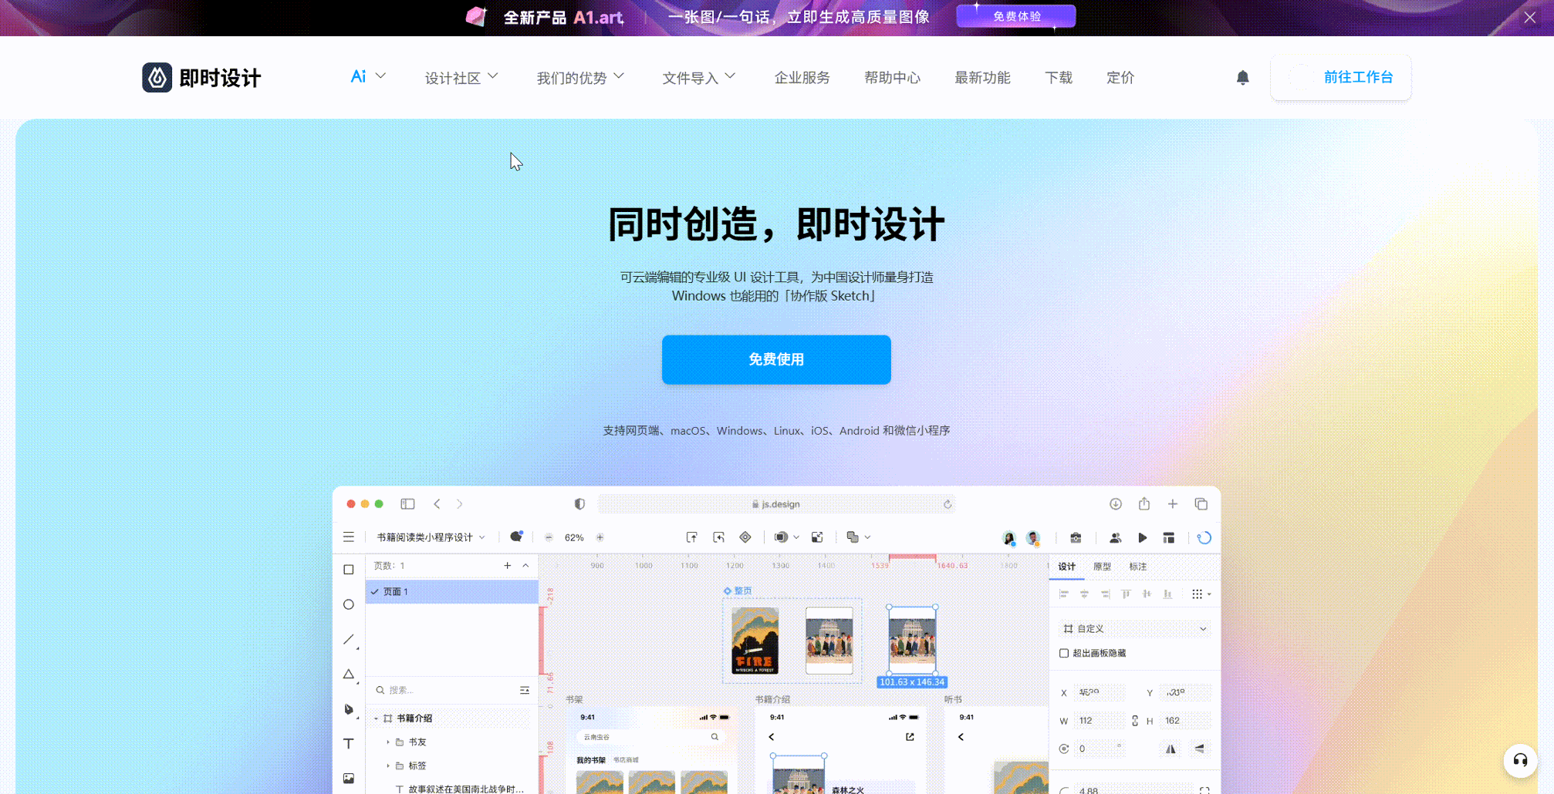Open the headset support chat icon

tap(1520, 761)
